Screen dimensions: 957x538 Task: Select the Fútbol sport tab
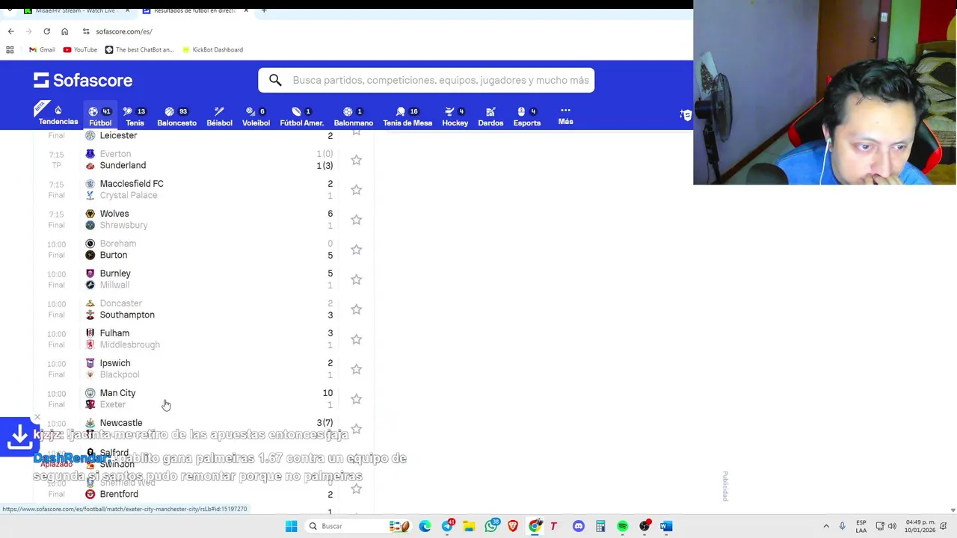[x=99, y=116]
